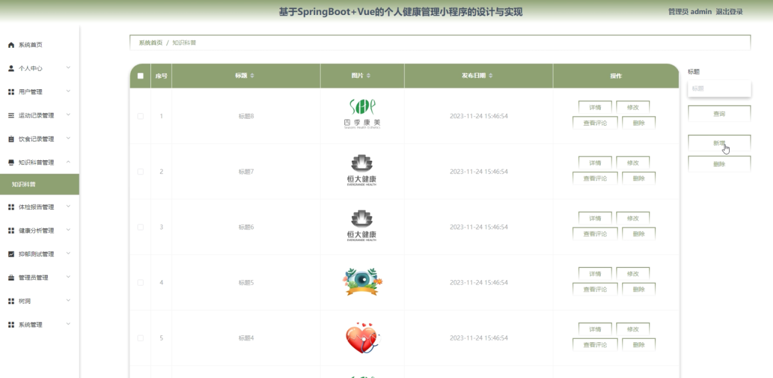Expand the 系统管理 submenu arrow
The image size is (773, 378).
click(68, 324)
